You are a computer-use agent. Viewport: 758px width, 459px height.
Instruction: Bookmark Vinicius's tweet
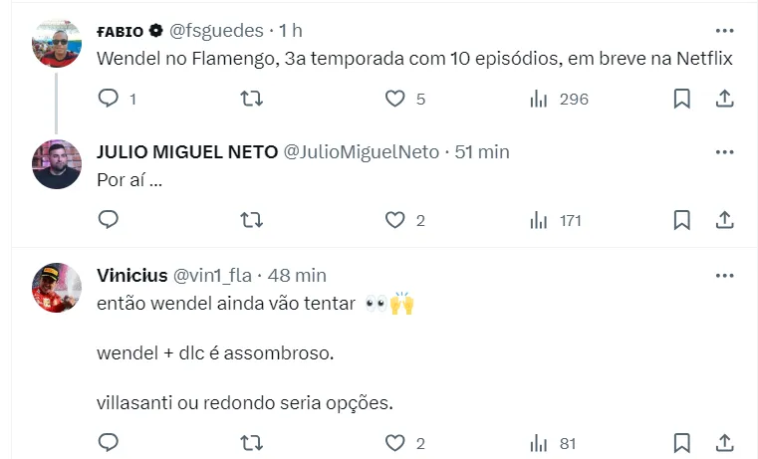682,442
